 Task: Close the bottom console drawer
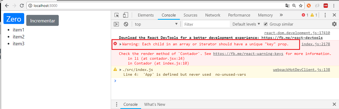click(x=334, y=104)
